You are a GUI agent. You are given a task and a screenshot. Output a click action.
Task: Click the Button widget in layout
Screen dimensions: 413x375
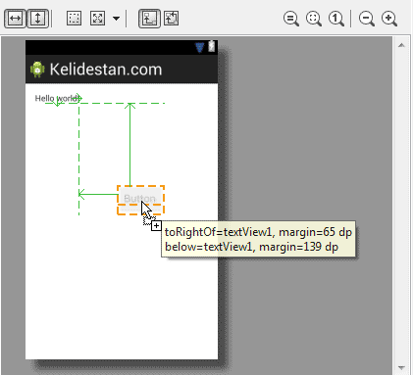140,199
